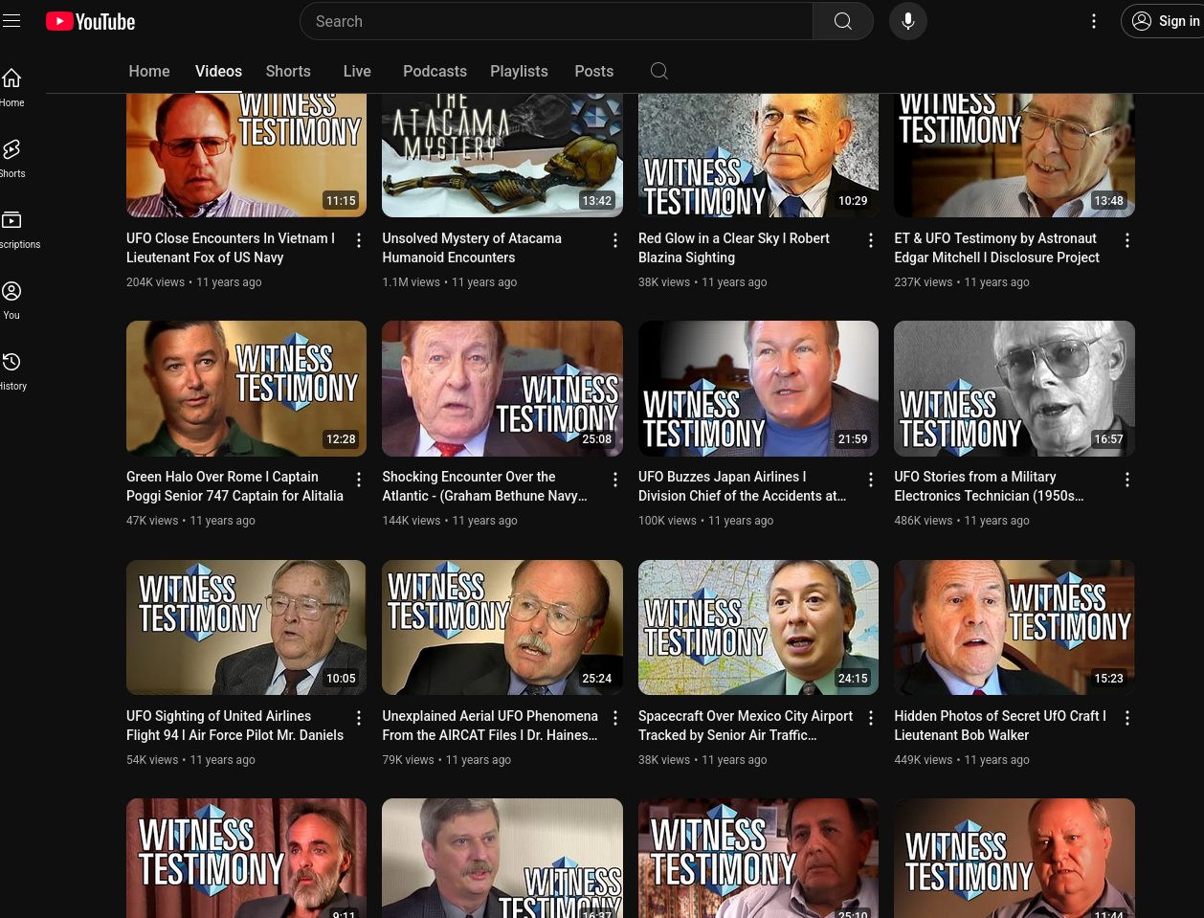Open options for UFO Close Encounters In Vietnam video

point(359,240)
